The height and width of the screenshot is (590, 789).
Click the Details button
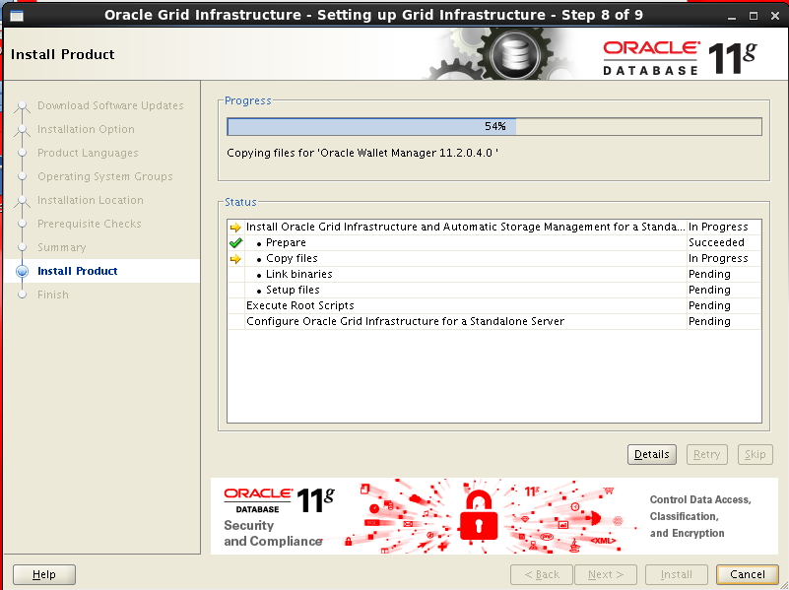pos(651,454)
